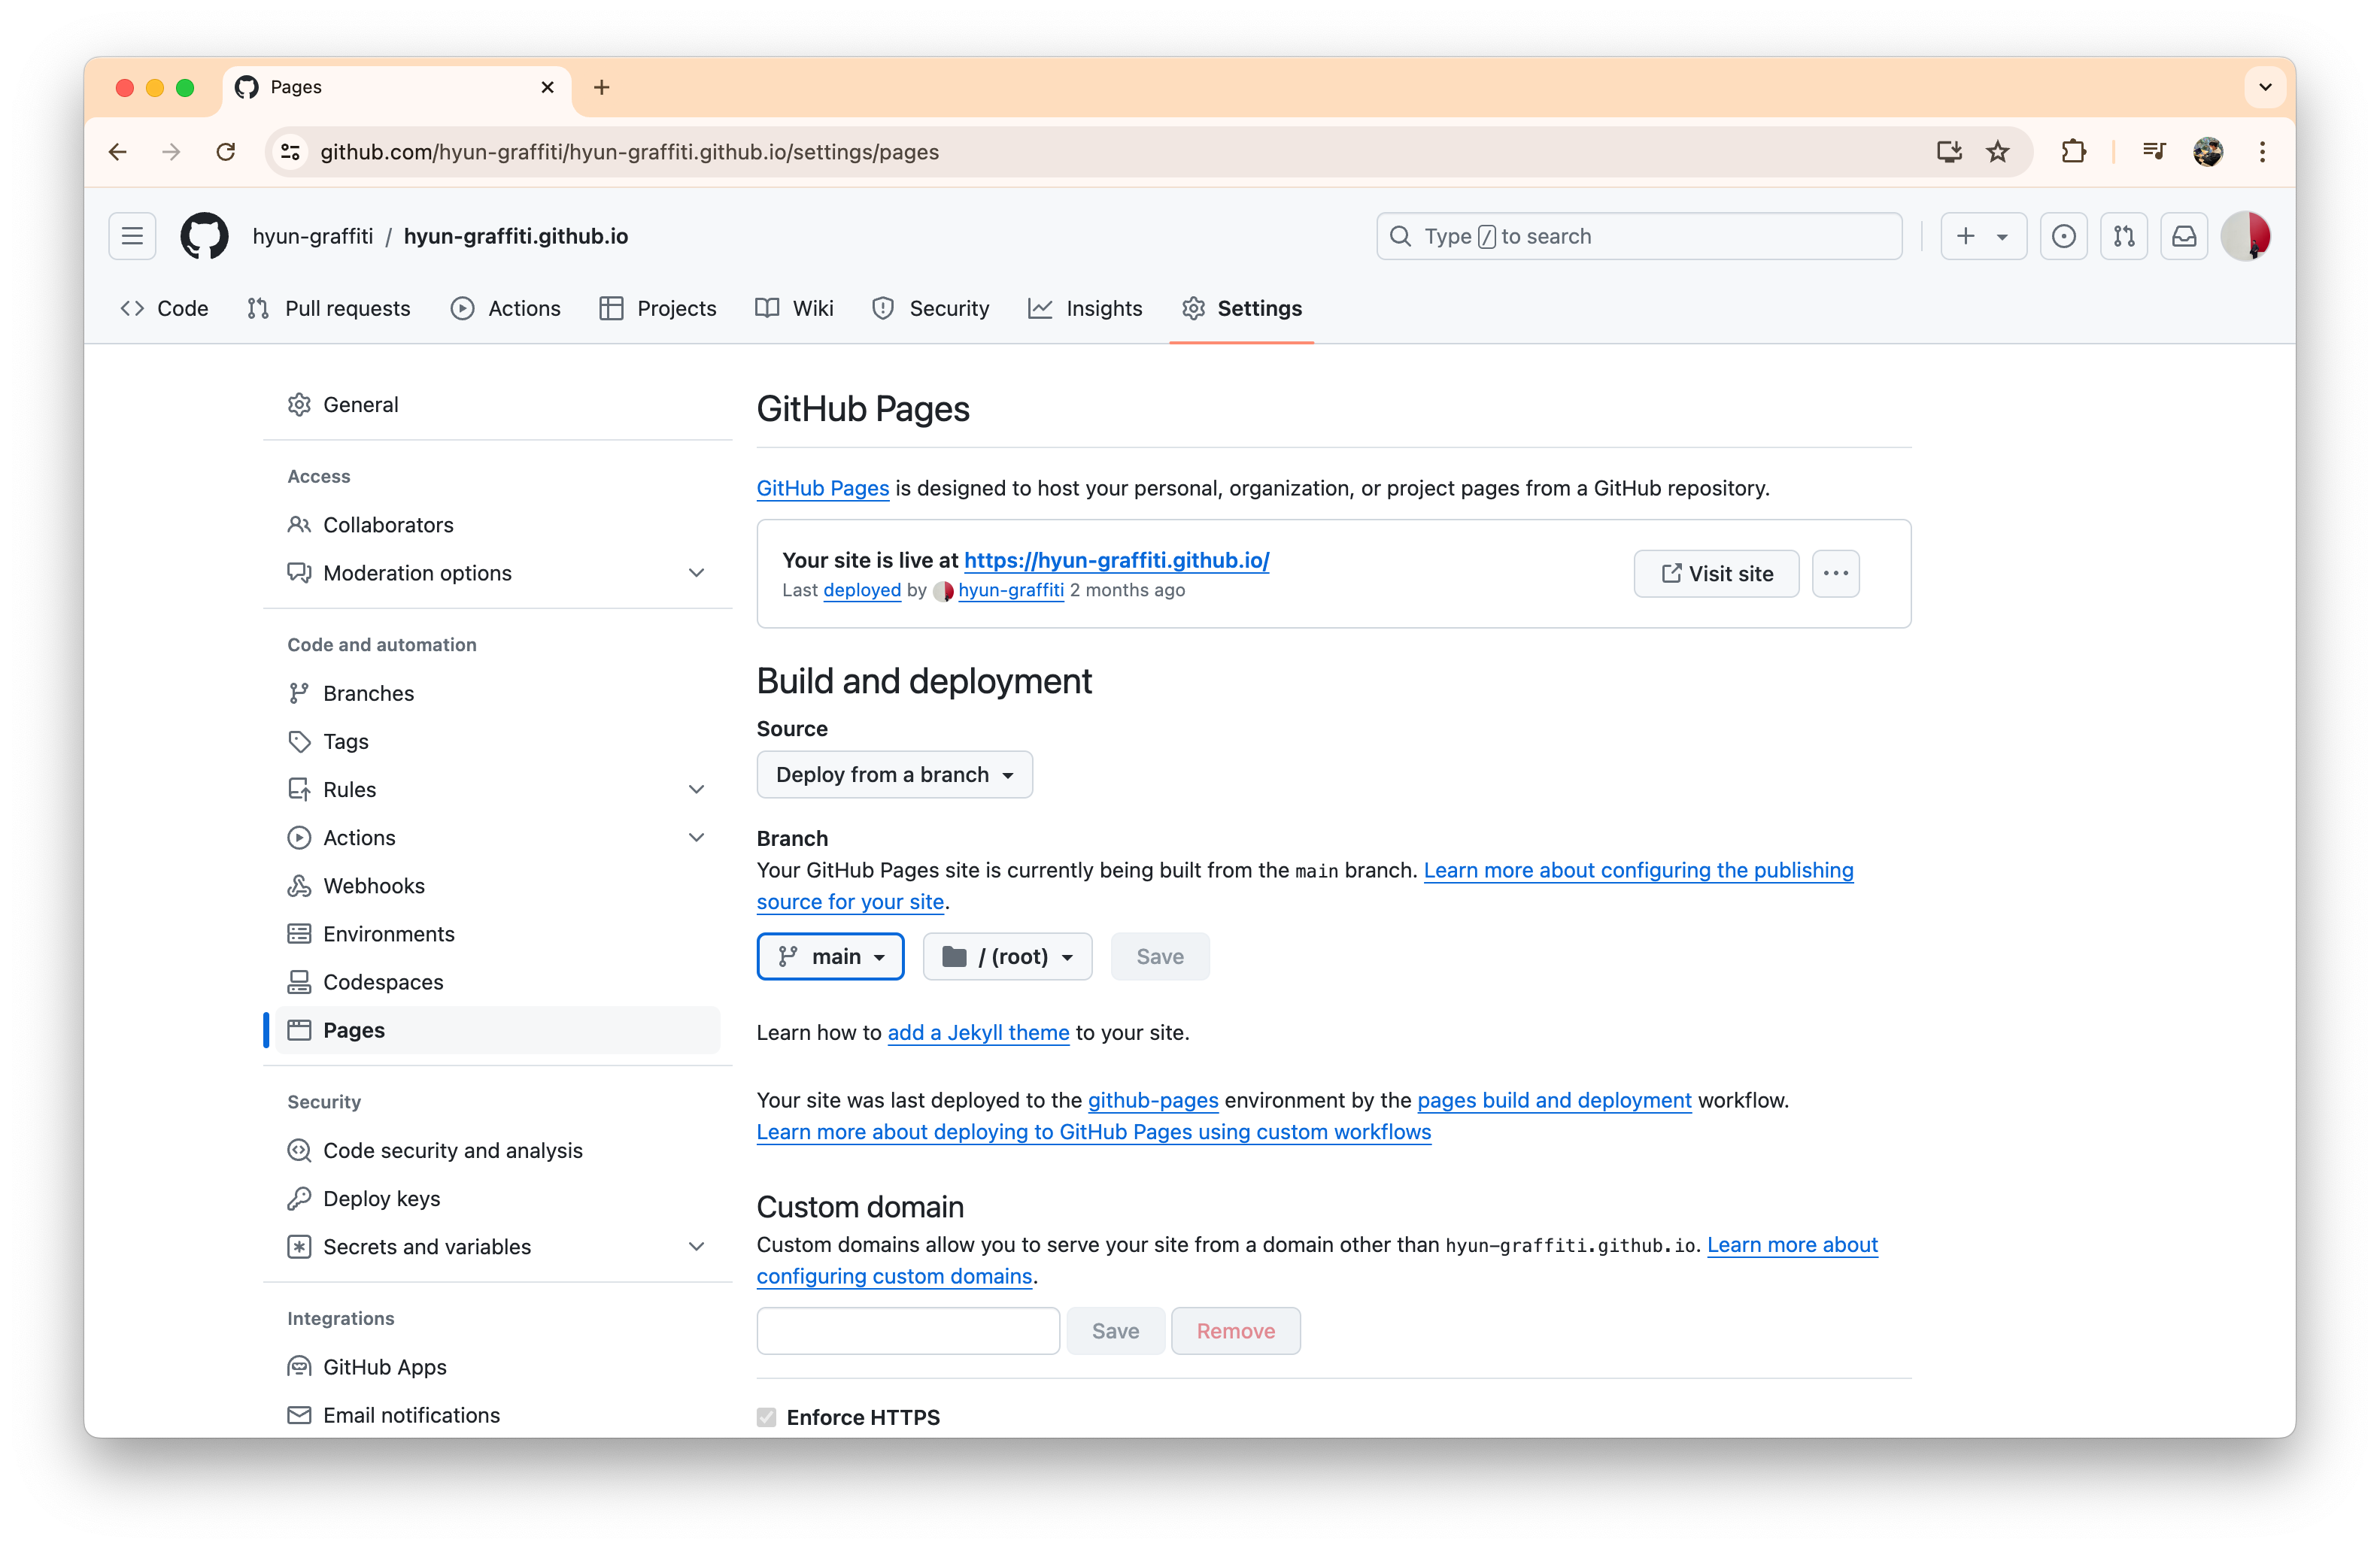Reload the page with refresh icon
Image resolution: width=2380 pixels, height=1549 pixels.
click(226, 152)
